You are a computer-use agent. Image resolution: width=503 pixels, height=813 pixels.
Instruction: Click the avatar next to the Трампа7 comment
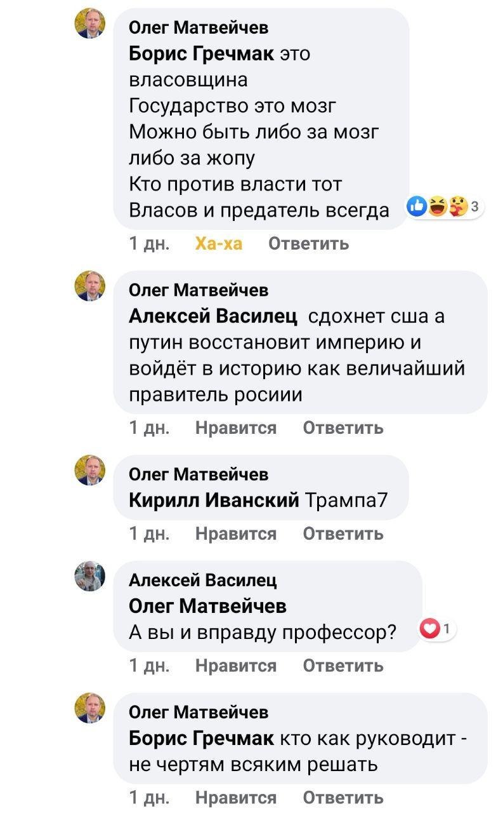pyautogui.click(x=90, y=470)
